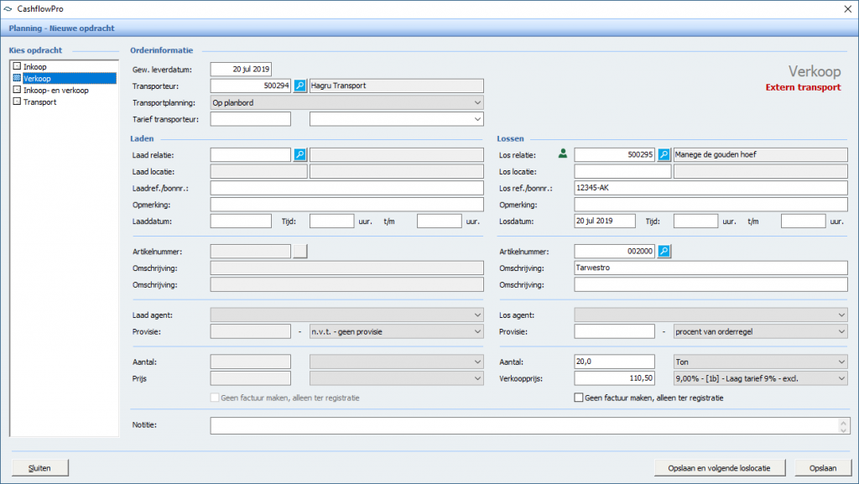Click Lossen Aantal field 20,0
The height and width of the screenshot is (484, 859).
coord(614,362)
